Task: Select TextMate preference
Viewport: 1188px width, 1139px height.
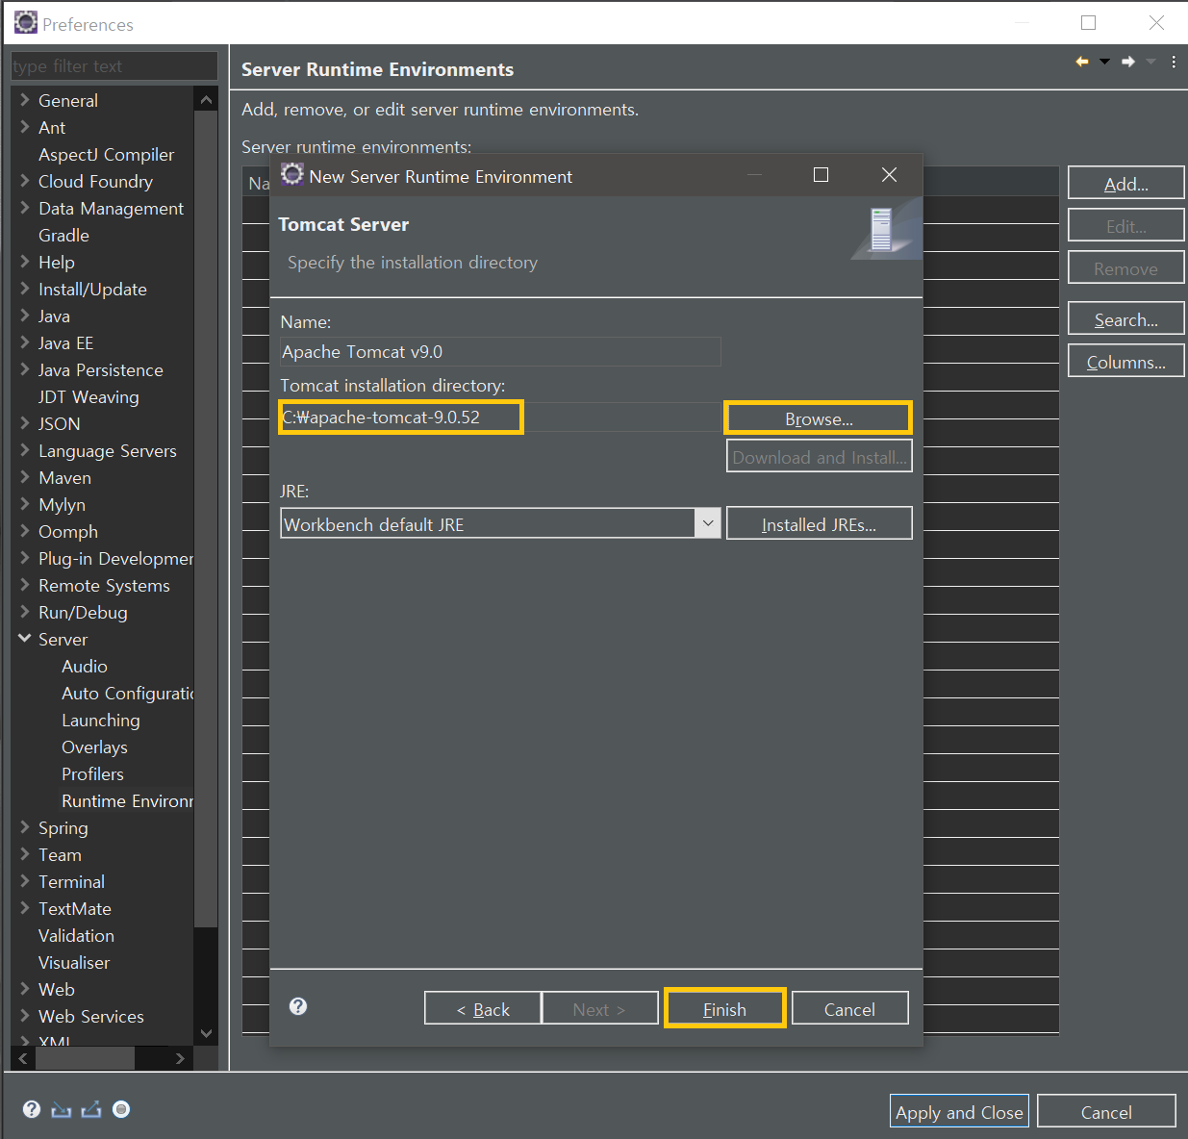Action: (x=74, y=908)
